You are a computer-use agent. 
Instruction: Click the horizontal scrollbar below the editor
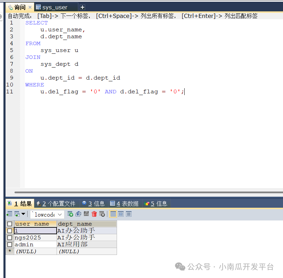pyautogui.click(x=148, y=192)
